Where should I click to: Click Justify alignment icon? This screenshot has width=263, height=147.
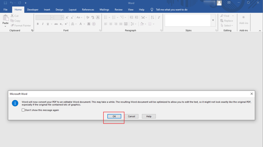[121, 24]
